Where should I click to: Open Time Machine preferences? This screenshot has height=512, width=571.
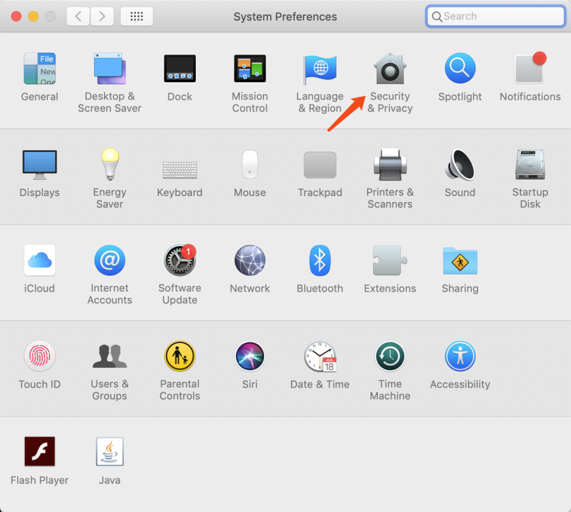[x=390, y=357]
